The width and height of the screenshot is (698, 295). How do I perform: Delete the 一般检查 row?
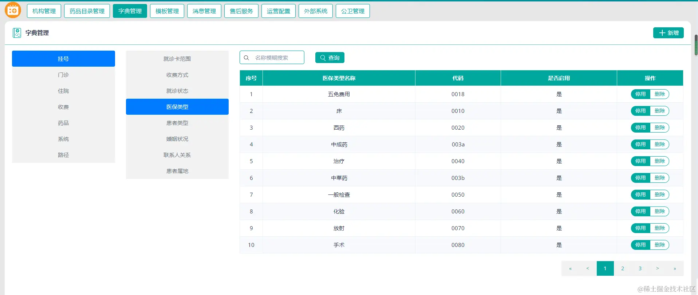[660, 194]
